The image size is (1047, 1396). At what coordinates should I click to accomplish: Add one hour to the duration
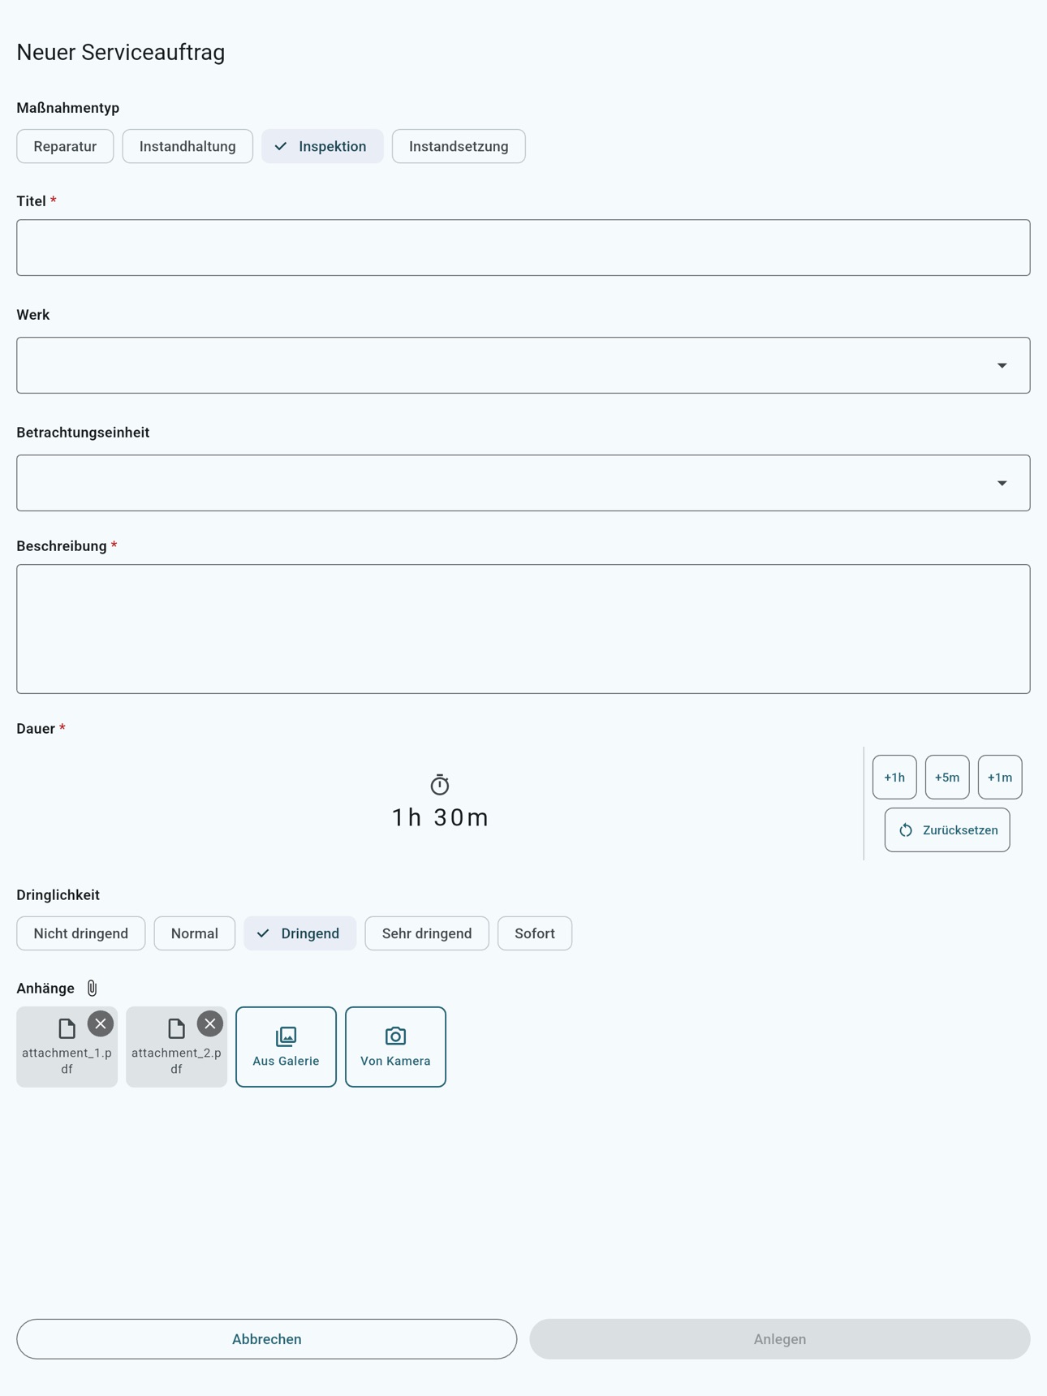[x=894, y=778]
